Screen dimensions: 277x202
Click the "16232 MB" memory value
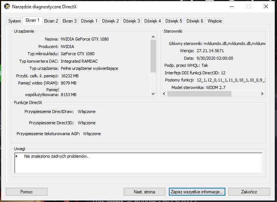point(70,76)
